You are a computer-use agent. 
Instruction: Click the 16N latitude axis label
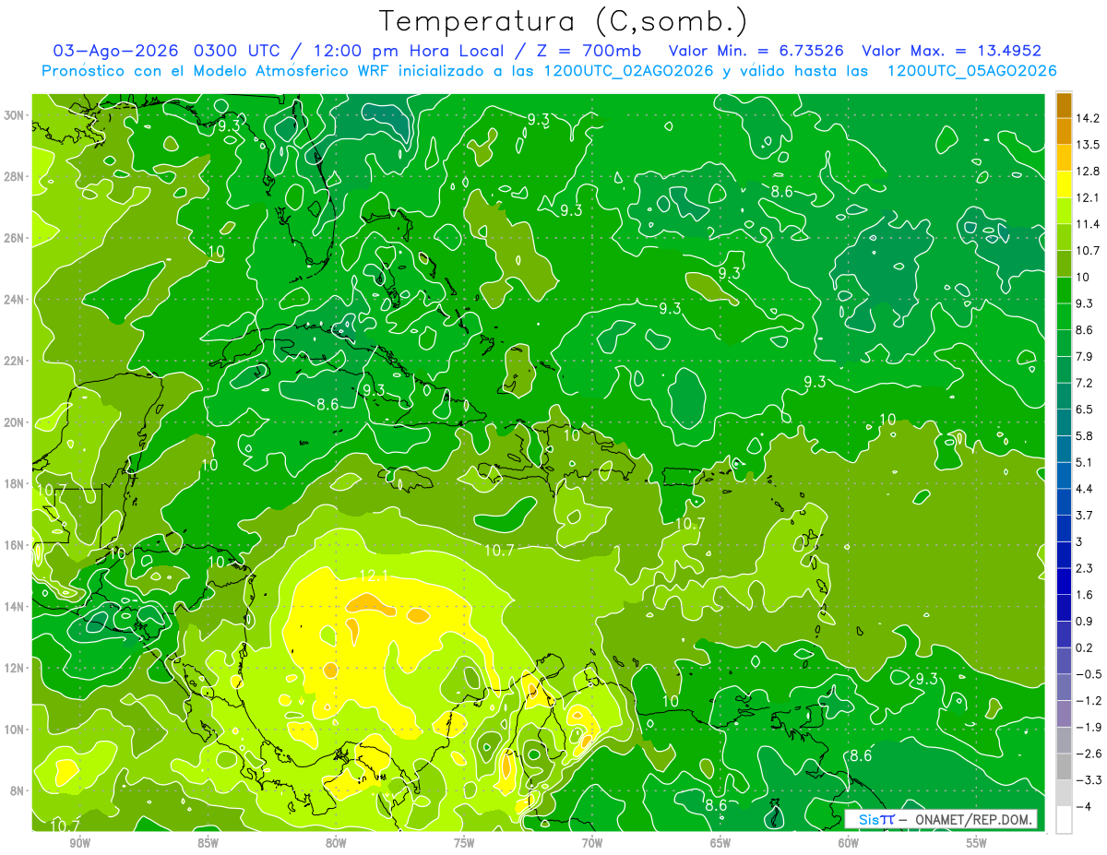click(16, 545)
